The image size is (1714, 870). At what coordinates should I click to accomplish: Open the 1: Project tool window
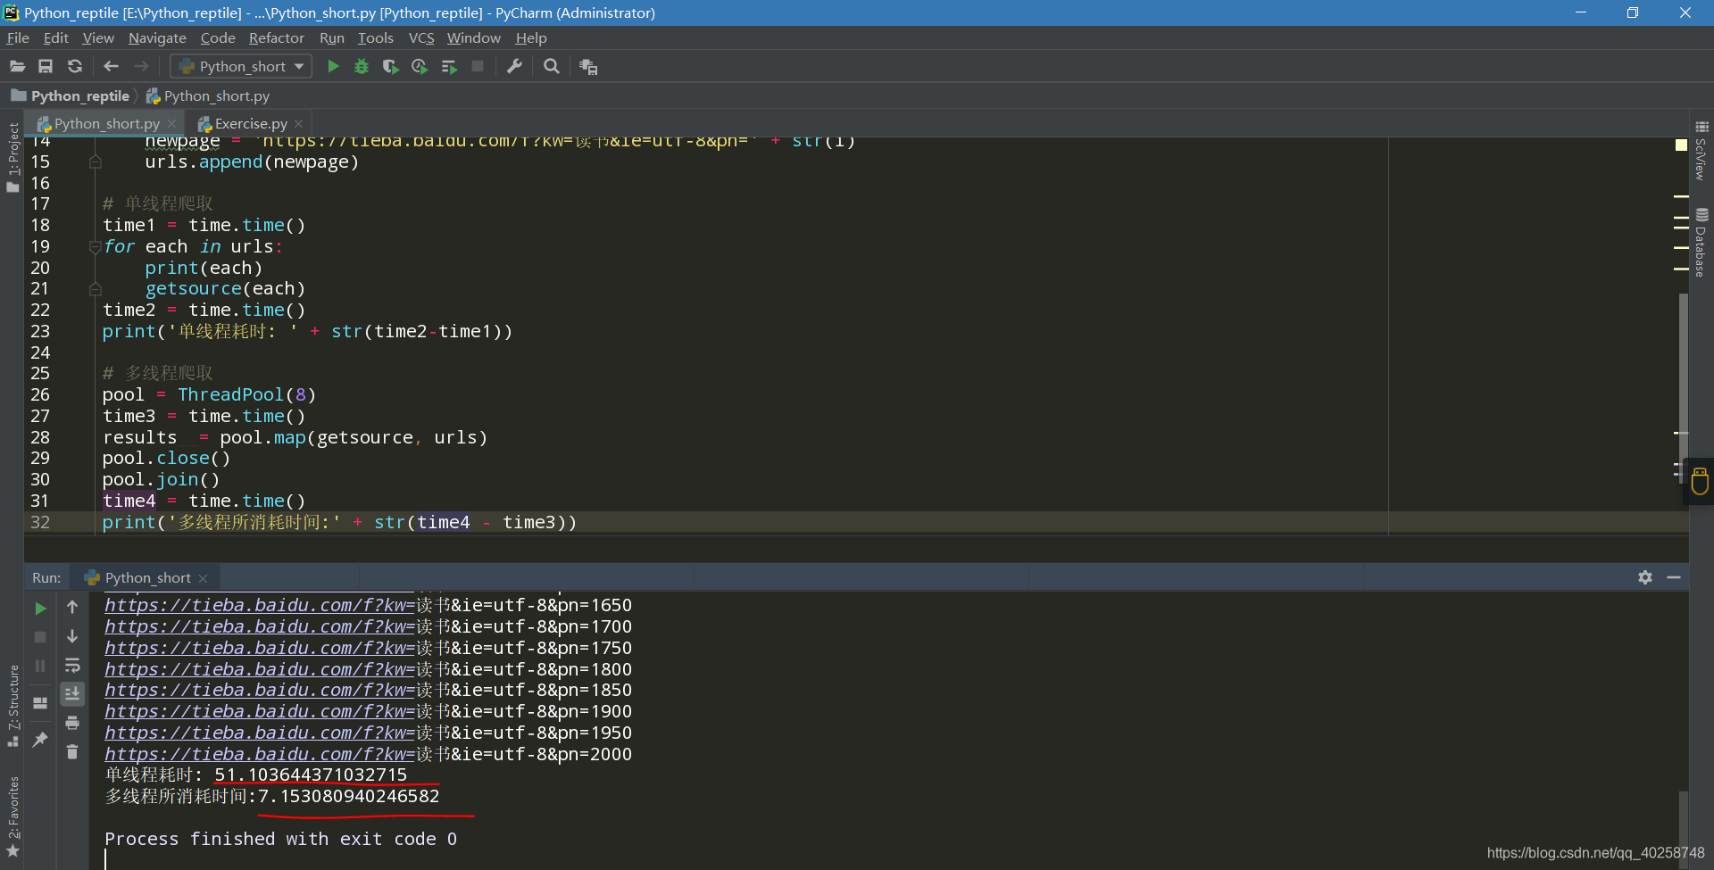tap(12, 157)
